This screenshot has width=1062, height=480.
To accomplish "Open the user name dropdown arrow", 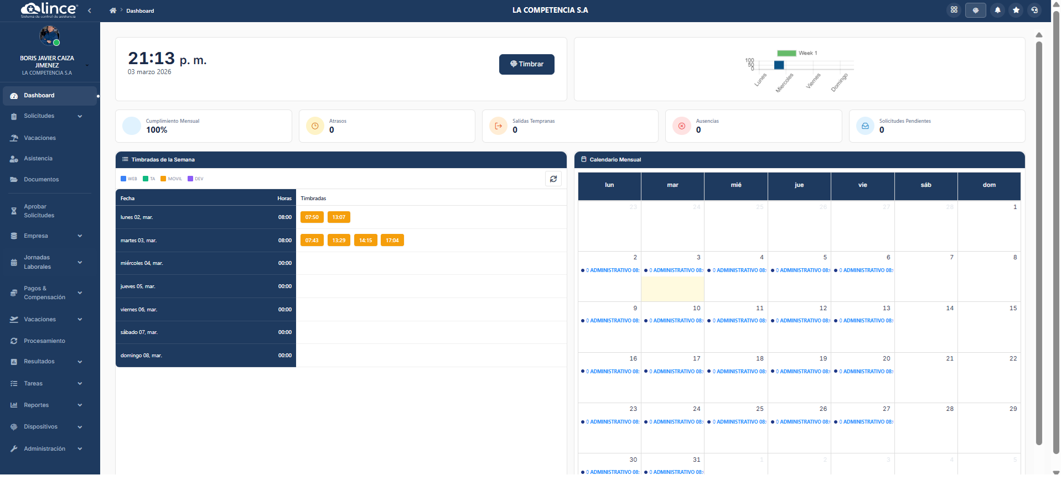I will [x=87, y=65].
